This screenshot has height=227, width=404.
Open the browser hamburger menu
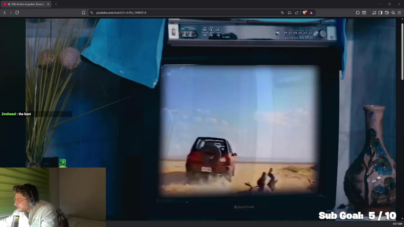399,13
